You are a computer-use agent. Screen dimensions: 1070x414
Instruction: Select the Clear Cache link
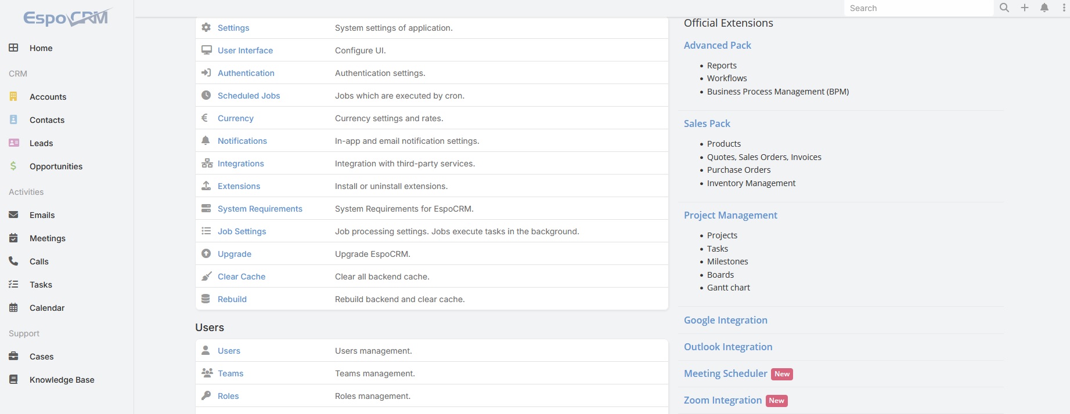point(242,277)
